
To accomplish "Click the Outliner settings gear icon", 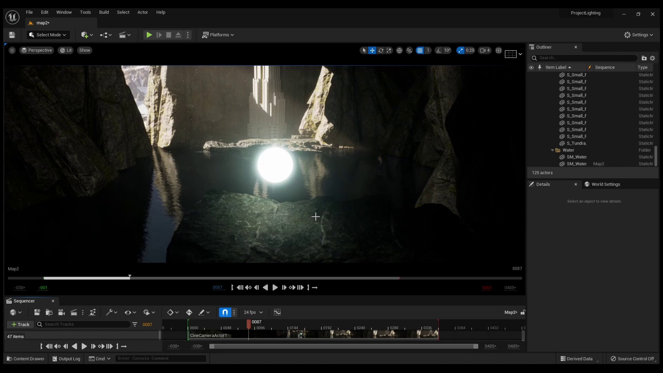I will coord(652,58).
